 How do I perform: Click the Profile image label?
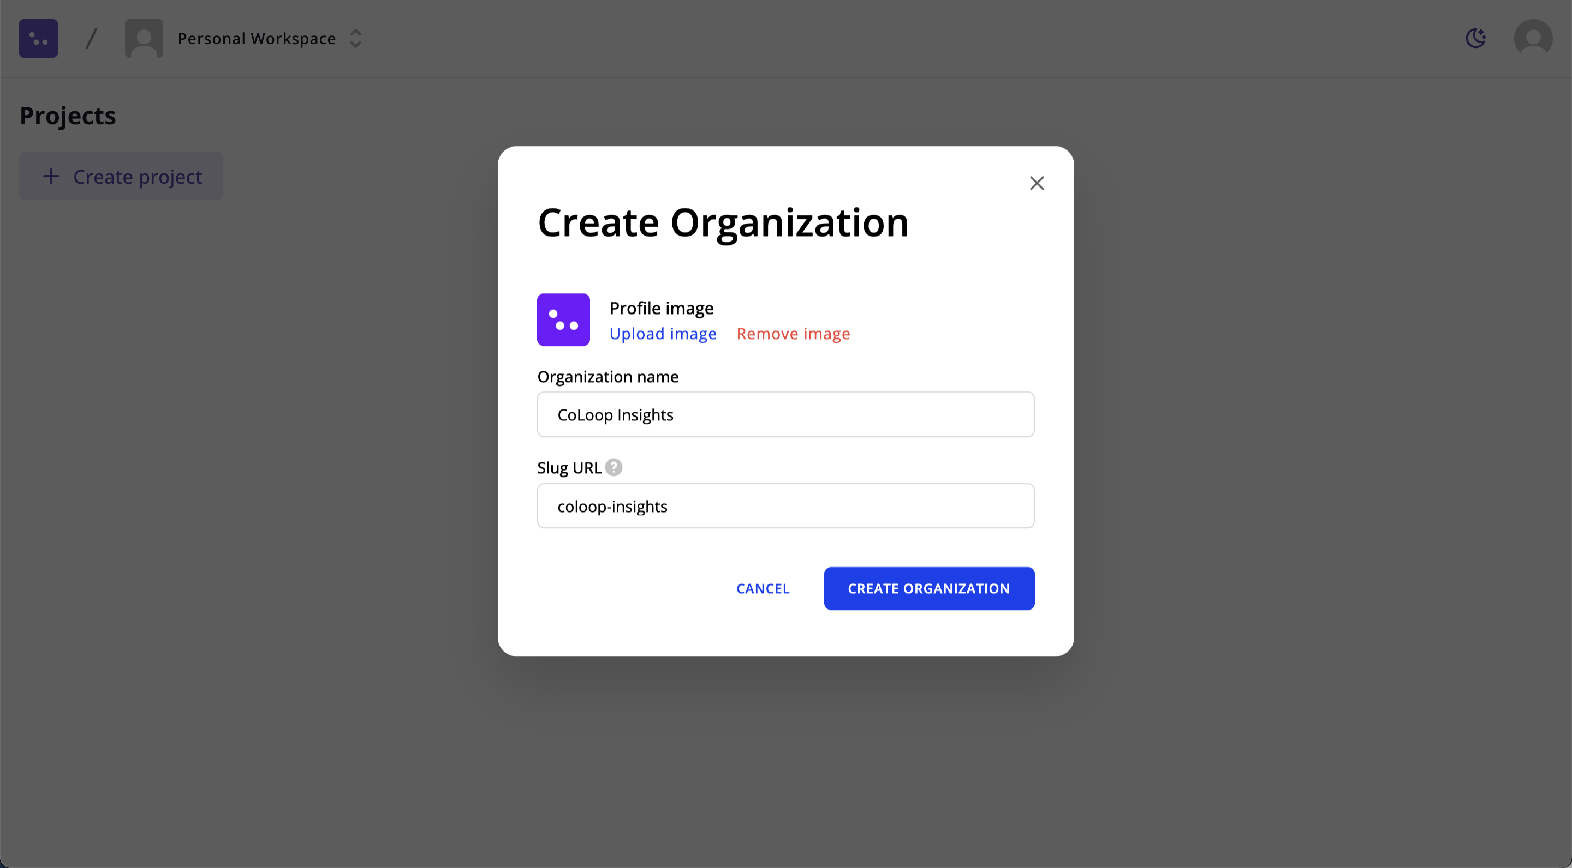662,309
